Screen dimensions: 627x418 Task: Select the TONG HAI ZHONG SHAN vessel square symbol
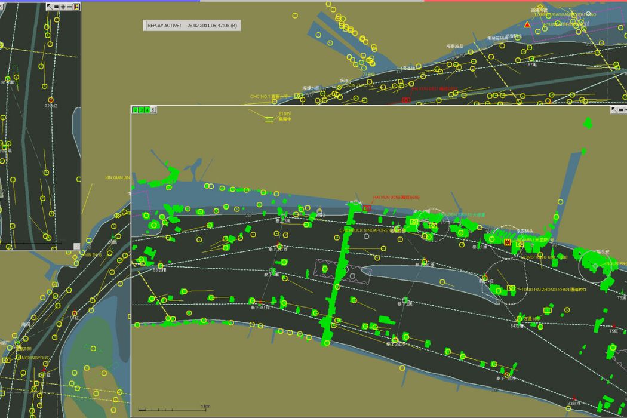[x=511, y=288]
